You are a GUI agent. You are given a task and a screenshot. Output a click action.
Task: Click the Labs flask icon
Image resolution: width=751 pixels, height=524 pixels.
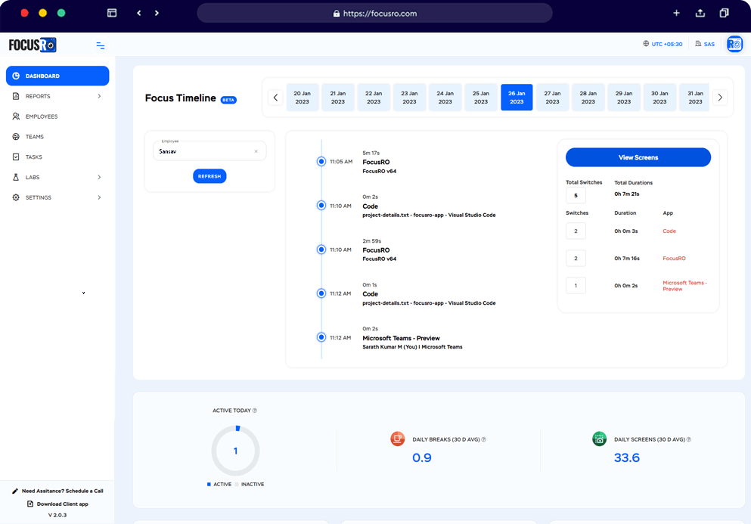[x=16, y=177]
